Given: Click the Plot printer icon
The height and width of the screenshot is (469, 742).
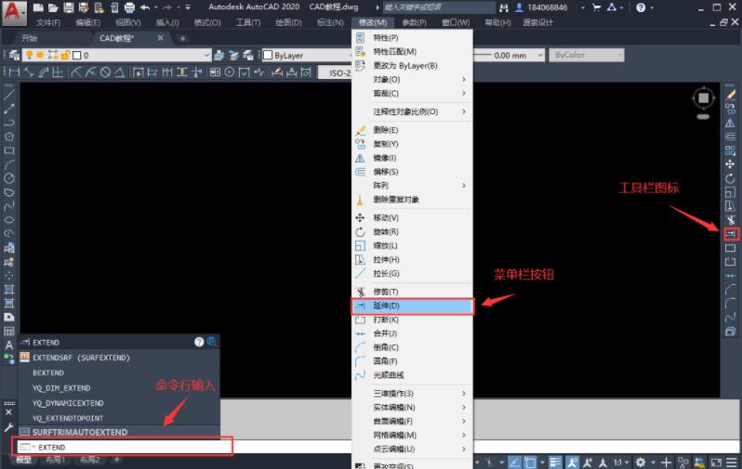Looking at the screenshot, I should click(x=129, y=7).
